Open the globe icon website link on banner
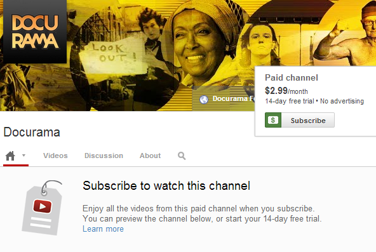The image size is (376, 252). point(204,100)
